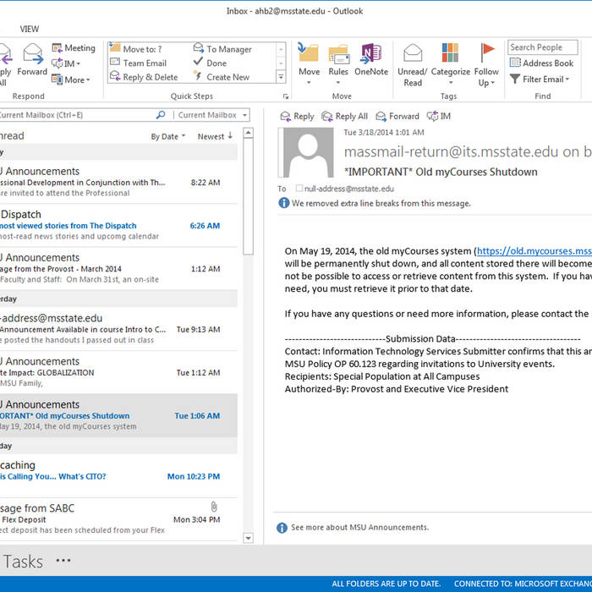This screenshot has width=592, height=592.
Task: Open the Provost March 2014 message
Action: 118,268
